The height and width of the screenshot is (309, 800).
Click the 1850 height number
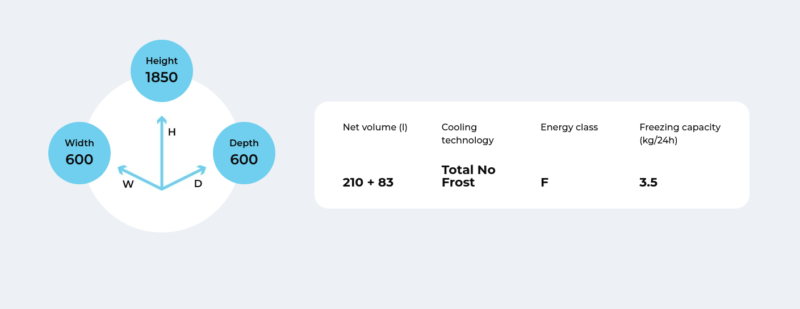tap(162, 78)
